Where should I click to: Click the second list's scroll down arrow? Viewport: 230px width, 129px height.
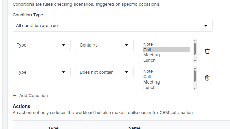click(x=195, y=88)
